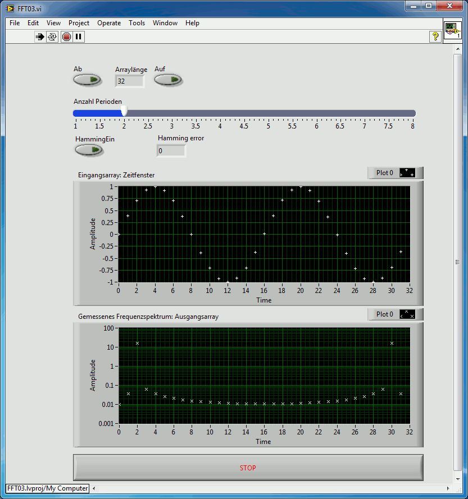Click the Arraylänge numeric field
The height and width of the screenshot is (499, 468).
pyautogui.click(x=129, y=81)
